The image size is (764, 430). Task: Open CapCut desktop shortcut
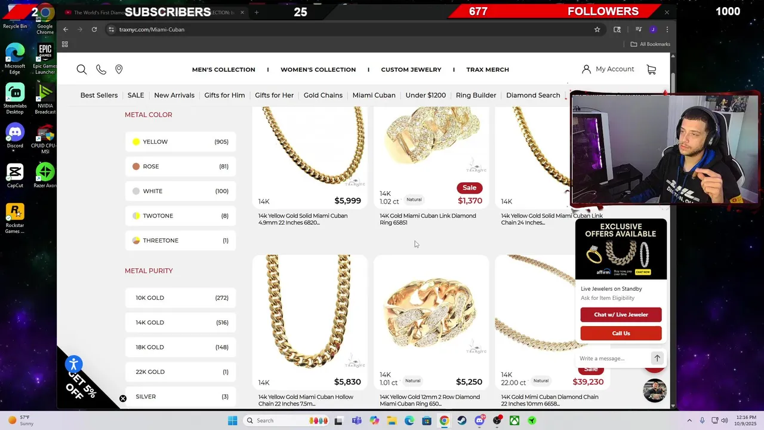click(x=15, y=176)
